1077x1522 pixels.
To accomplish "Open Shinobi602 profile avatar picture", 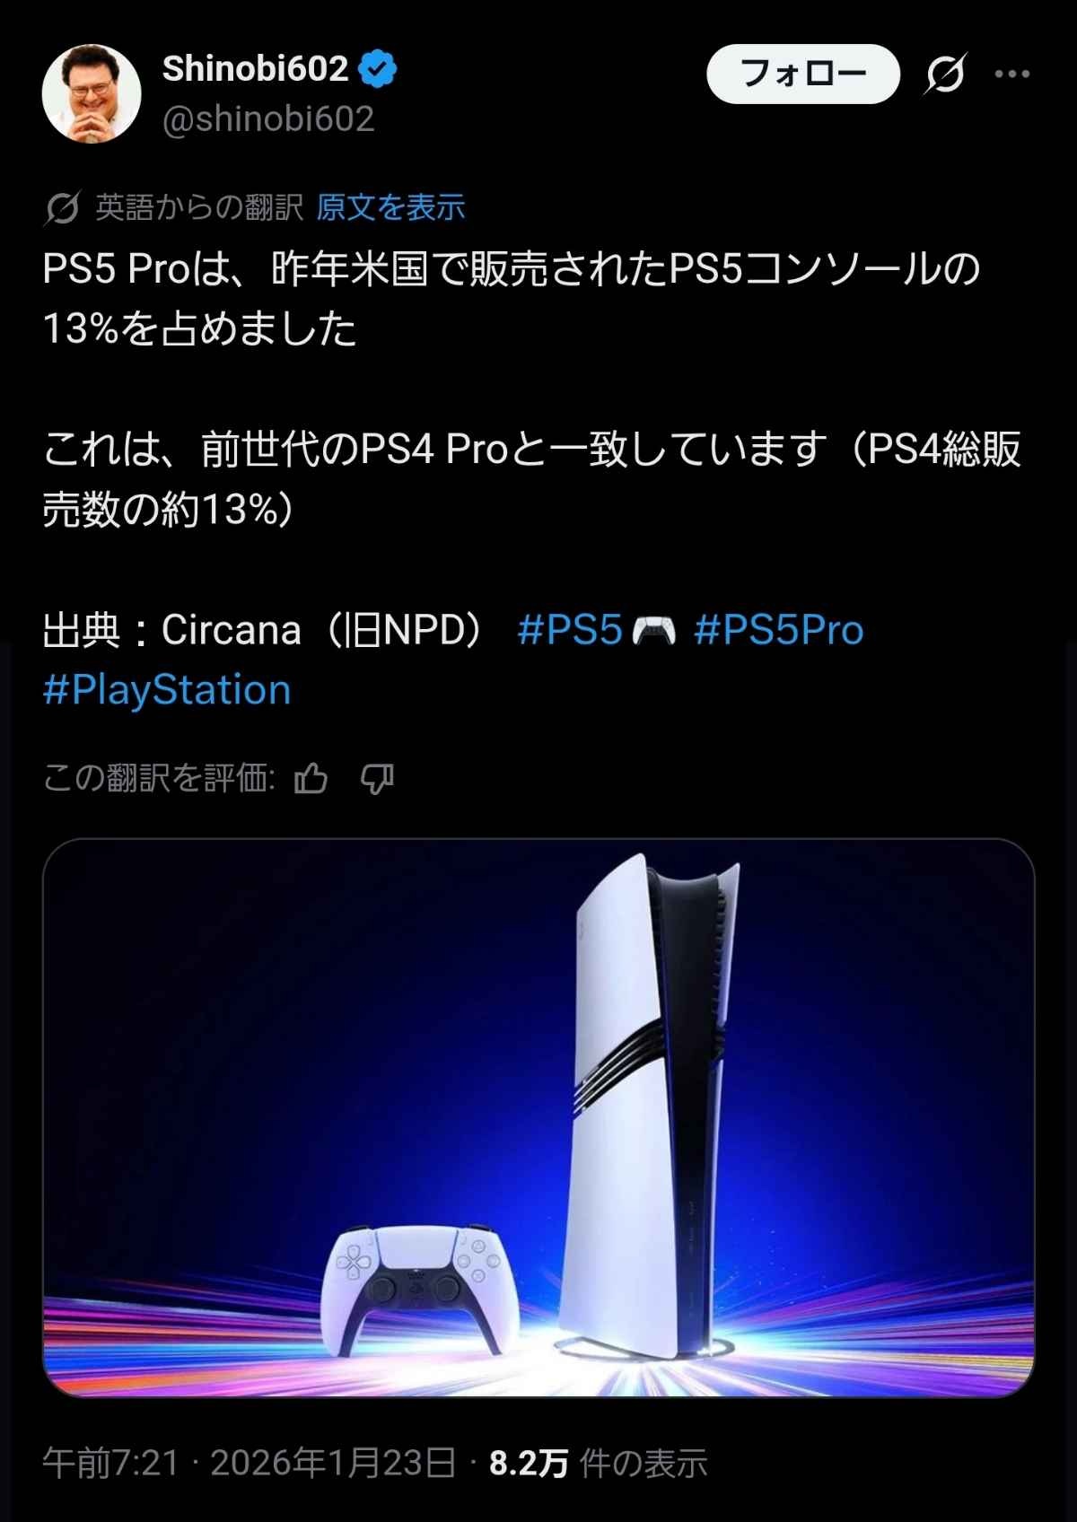I will tap(92, 93).
